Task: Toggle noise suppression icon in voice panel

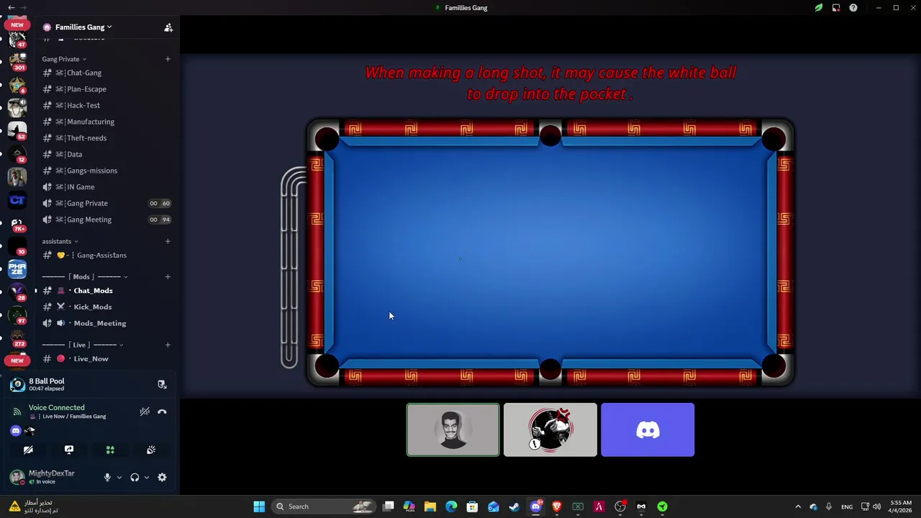Action: (145, 412)
